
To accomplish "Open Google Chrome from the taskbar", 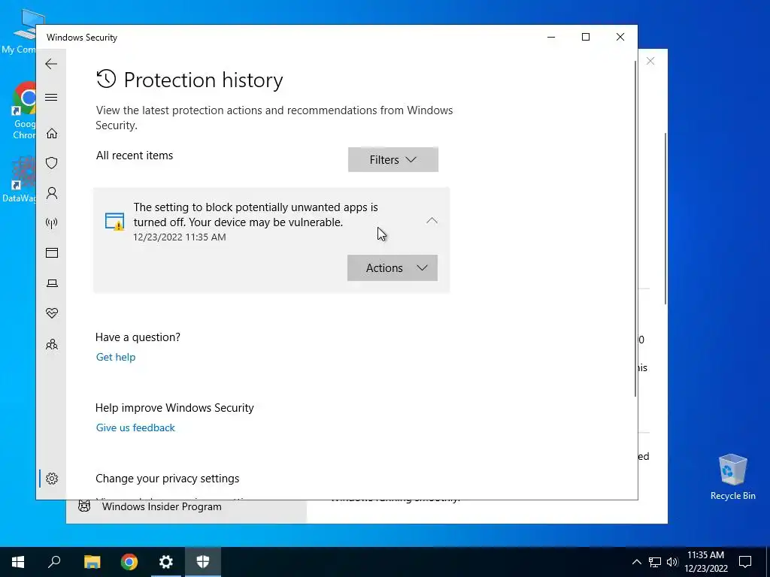I will coord(129,562).
